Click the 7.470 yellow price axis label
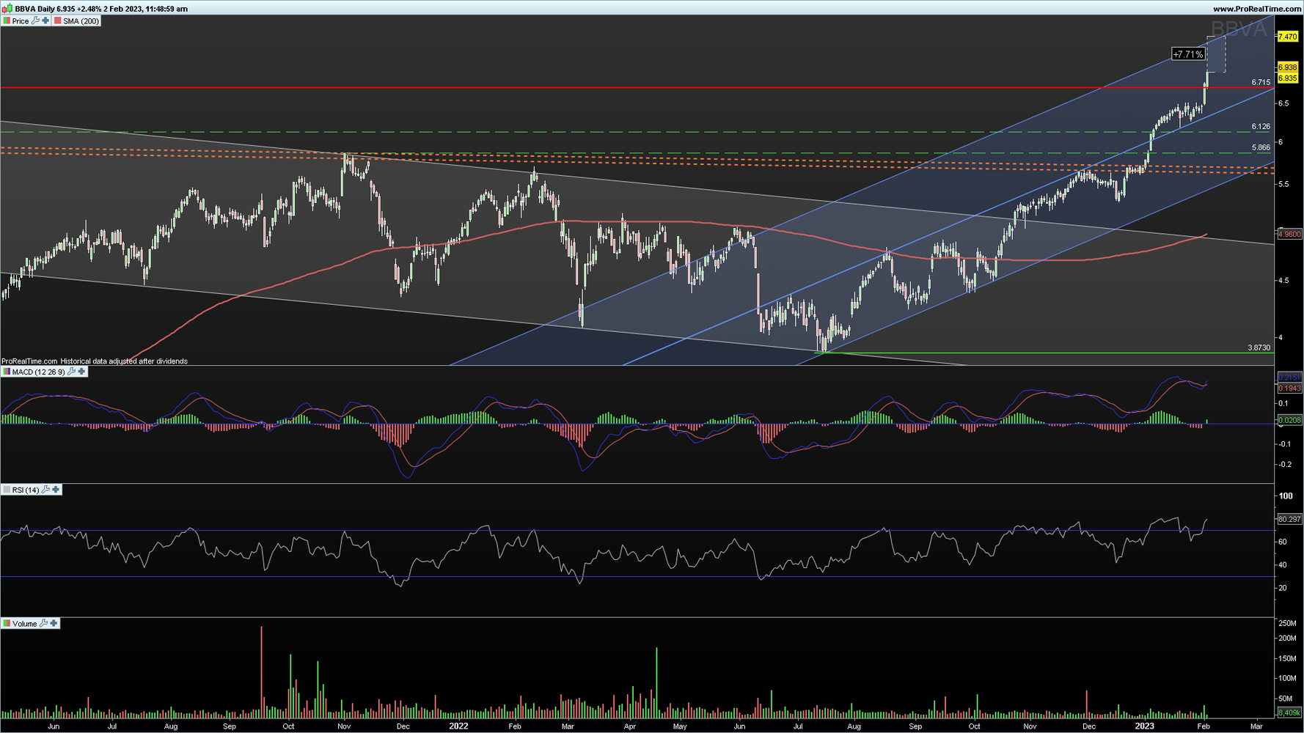 1288,37
